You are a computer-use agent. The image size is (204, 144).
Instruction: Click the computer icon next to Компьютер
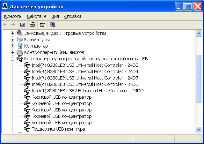click(19, 46)
